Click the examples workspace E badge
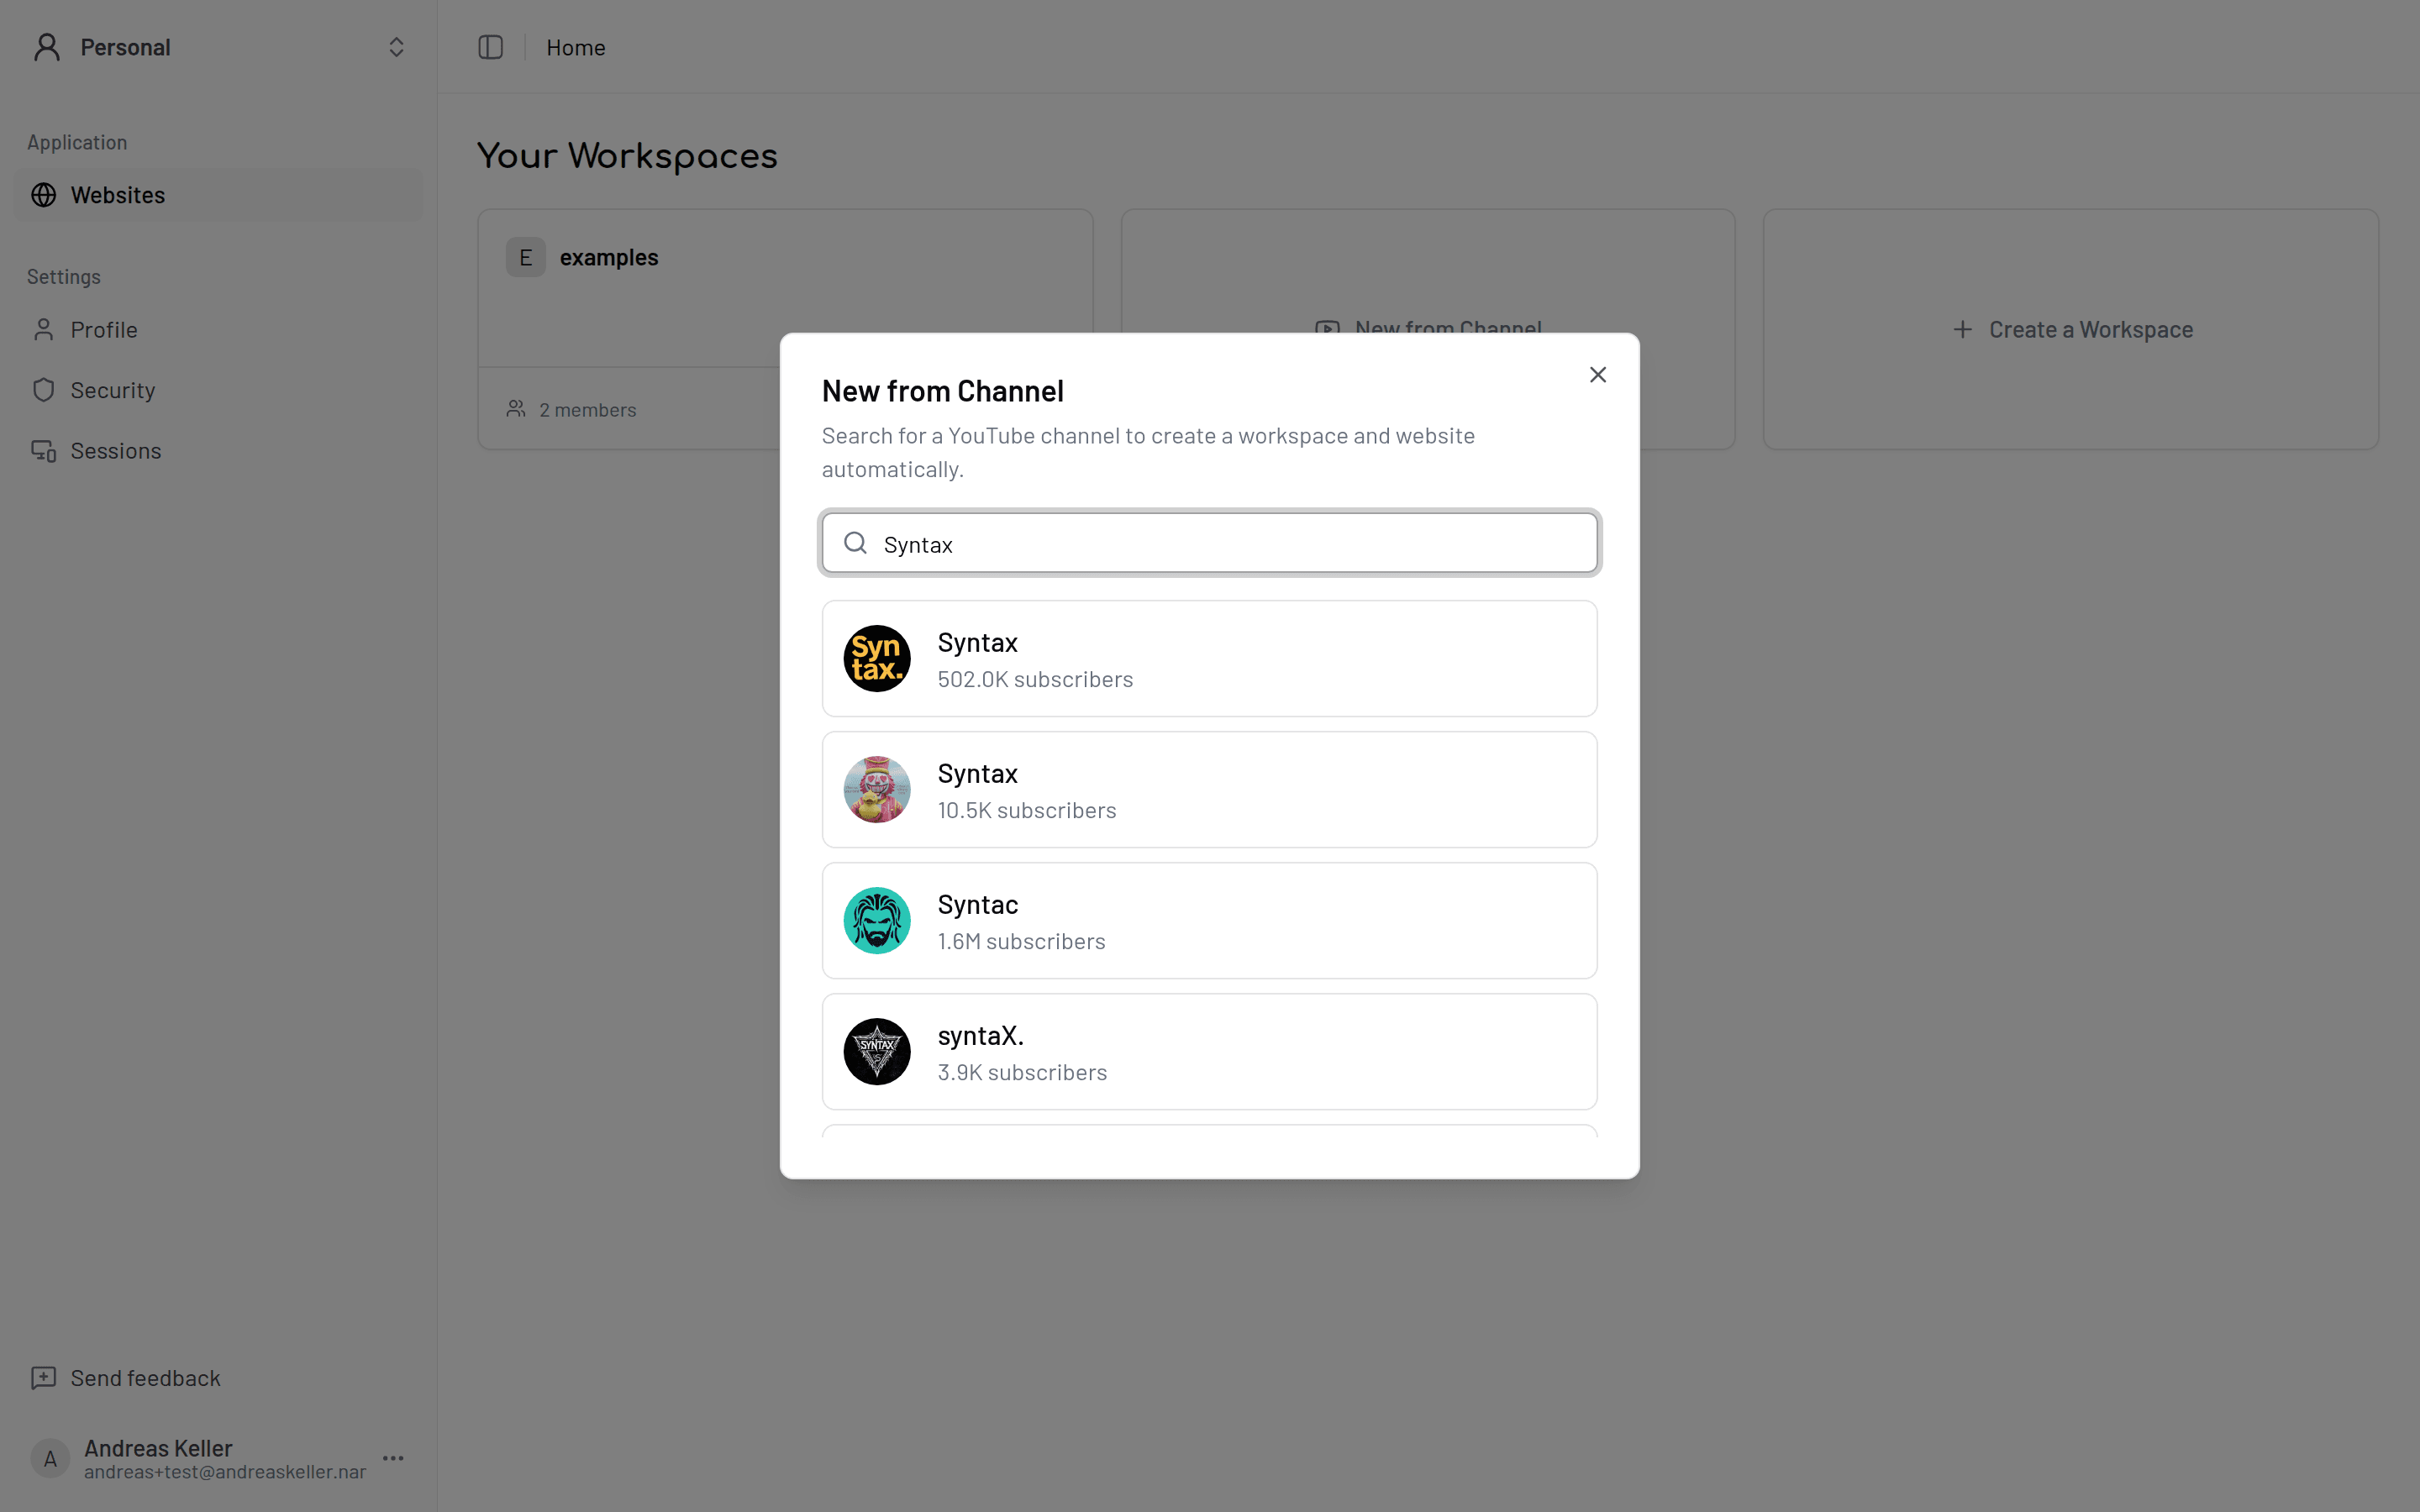2420x1512 pixels. click(x=525, y=257)
